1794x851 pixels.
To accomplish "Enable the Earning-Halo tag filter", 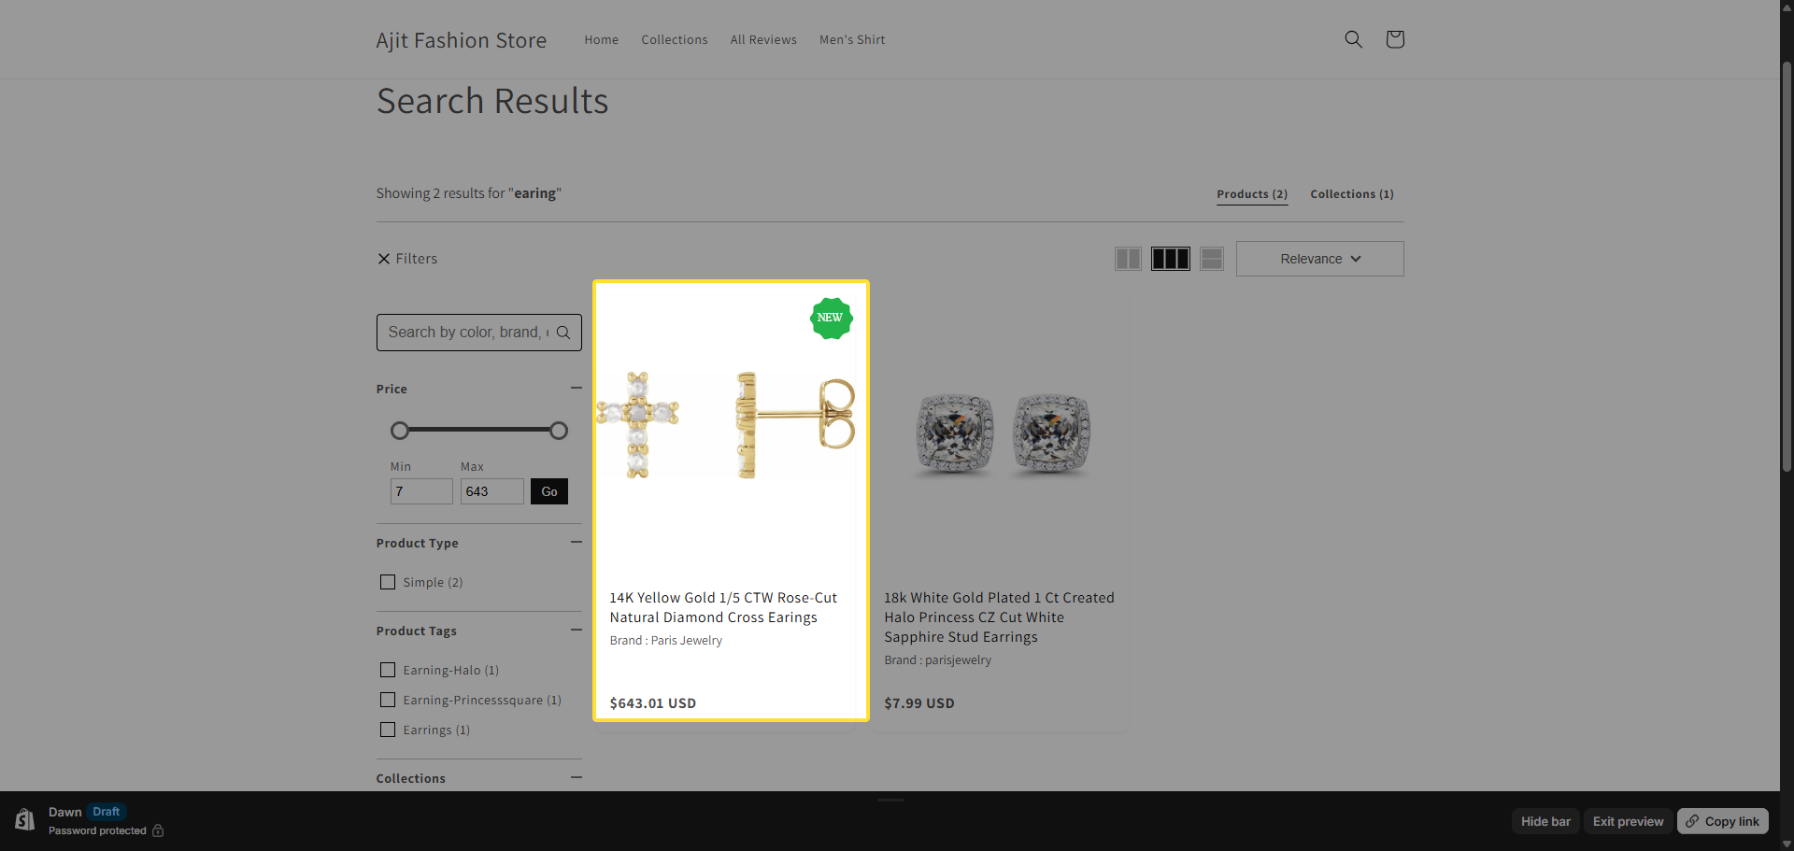I will click(x=388, y=670).
